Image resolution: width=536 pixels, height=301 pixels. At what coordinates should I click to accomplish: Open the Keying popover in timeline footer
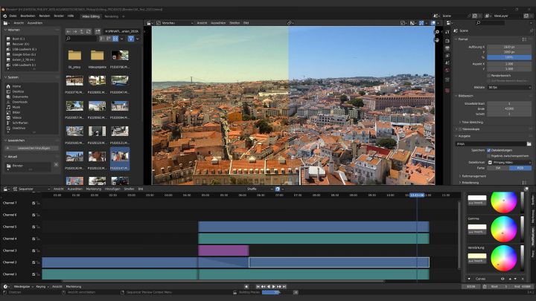42,287
